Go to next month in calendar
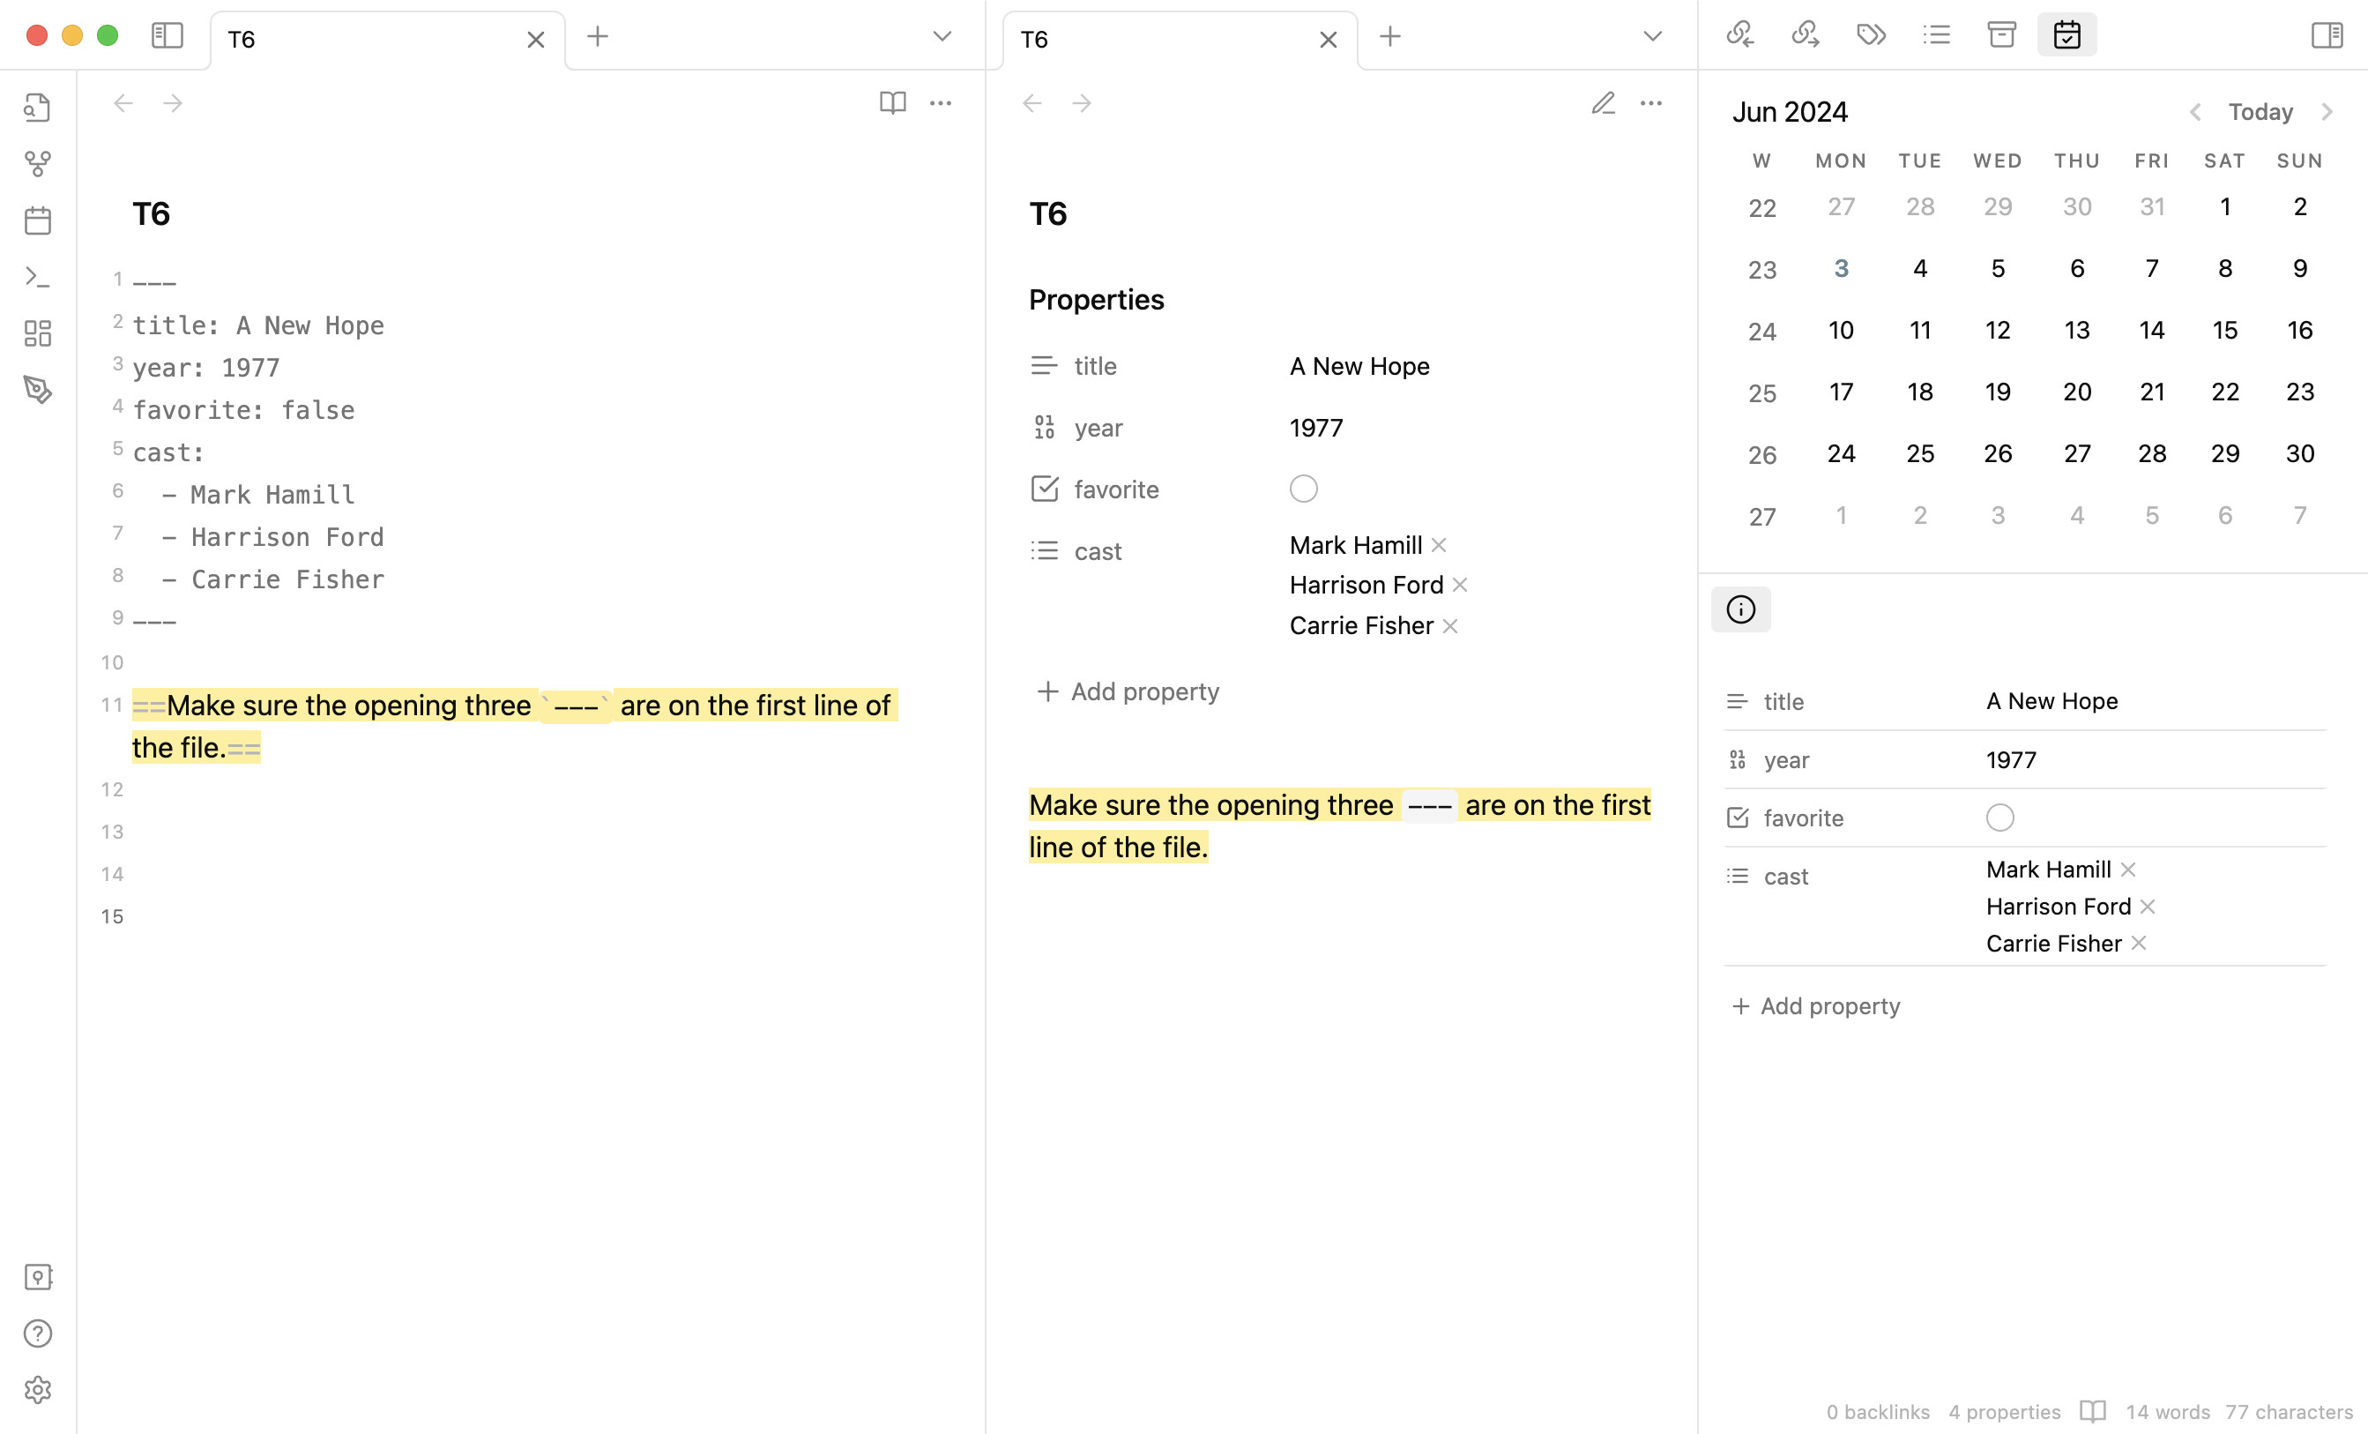 coord(2327,113)
